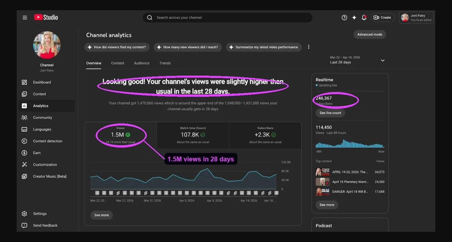Image resolution: width=452 pixels, height=242 pixels.
Task: Open the hamburger navigation menu
Action: pos(25,17)
